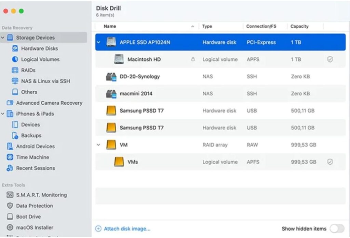Image resolution: width=350 pixels, height=238 pixels.
Task: Click the Capacity column header
Action: click(299, 26)
